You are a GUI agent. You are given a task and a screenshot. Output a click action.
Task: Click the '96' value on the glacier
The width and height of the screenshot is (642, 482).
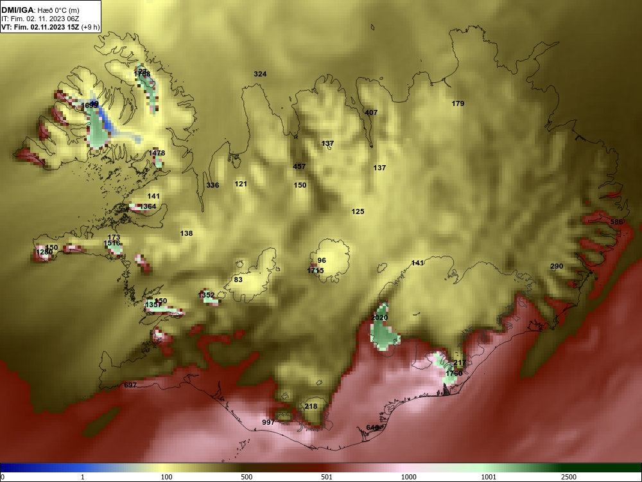[x=322, y=261]
